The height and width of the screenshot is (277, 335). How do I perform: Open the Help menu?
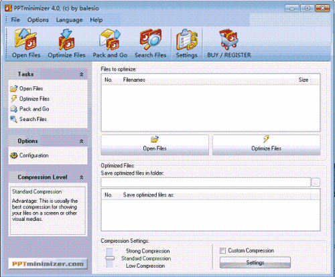96,20
